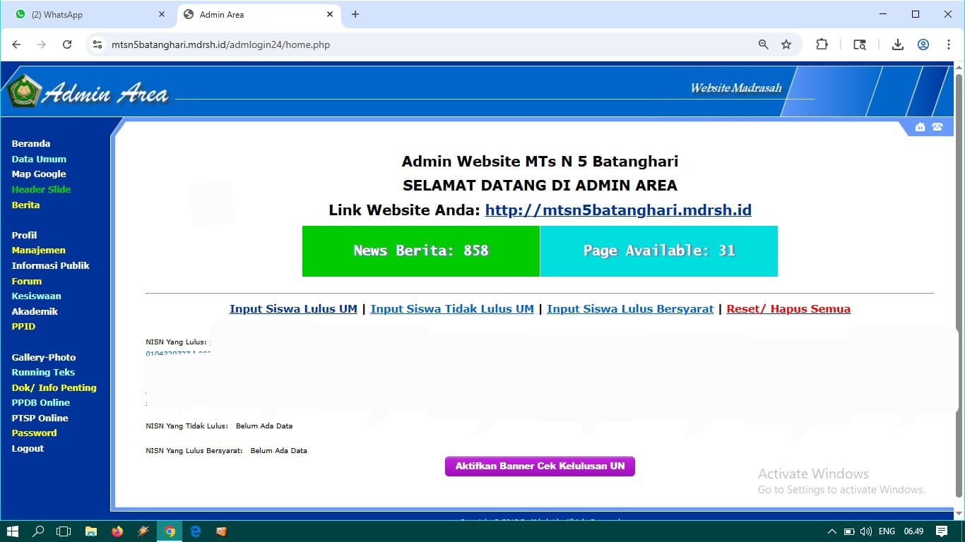Open the Reset/ Hapus Semua link
965x542 pixels.
[x=788, y=308]
